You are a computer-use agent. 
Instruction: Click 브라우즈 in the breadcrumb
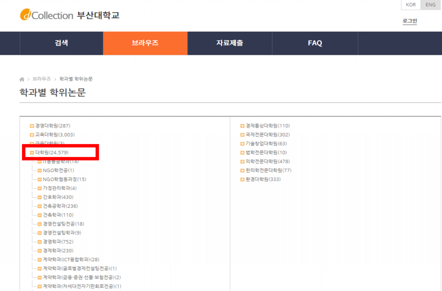[x=41, y=79]
